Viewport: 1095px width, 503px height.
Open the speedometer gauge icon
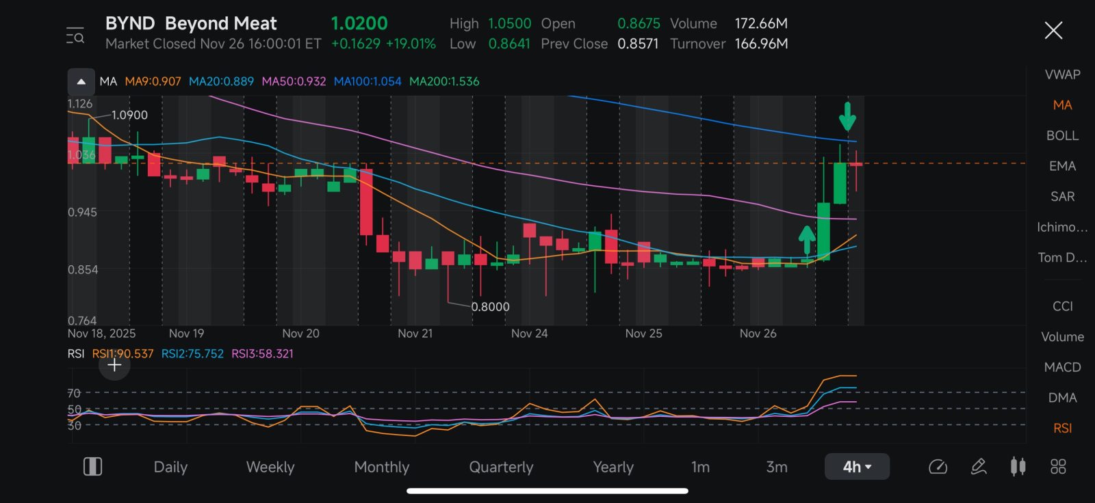pyautogui.click(x=938, y=467)
